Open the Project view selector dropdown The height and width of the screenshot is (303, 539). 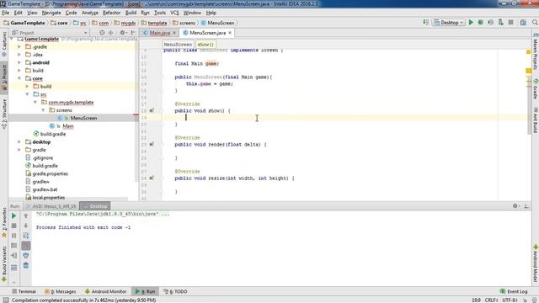coord(50,33)
